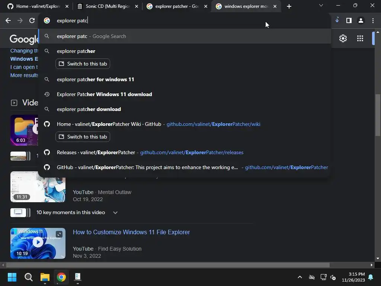The height and width of the screenshot is (286, 381).
Task: Reload the current page
Action: tap(32, 21)
